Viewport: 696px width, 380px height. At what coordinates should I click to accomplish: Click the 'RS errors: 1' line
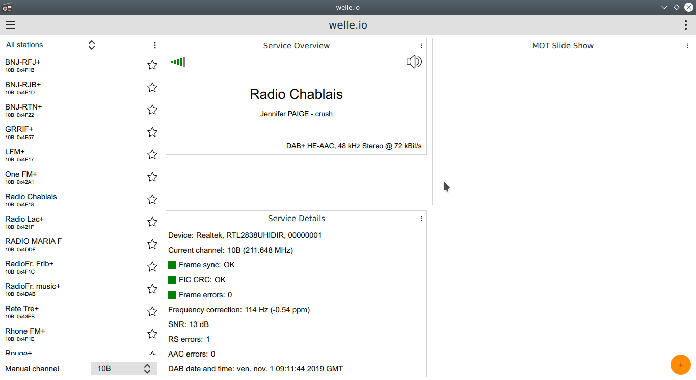pyautogui.click(x=189, y=339)
